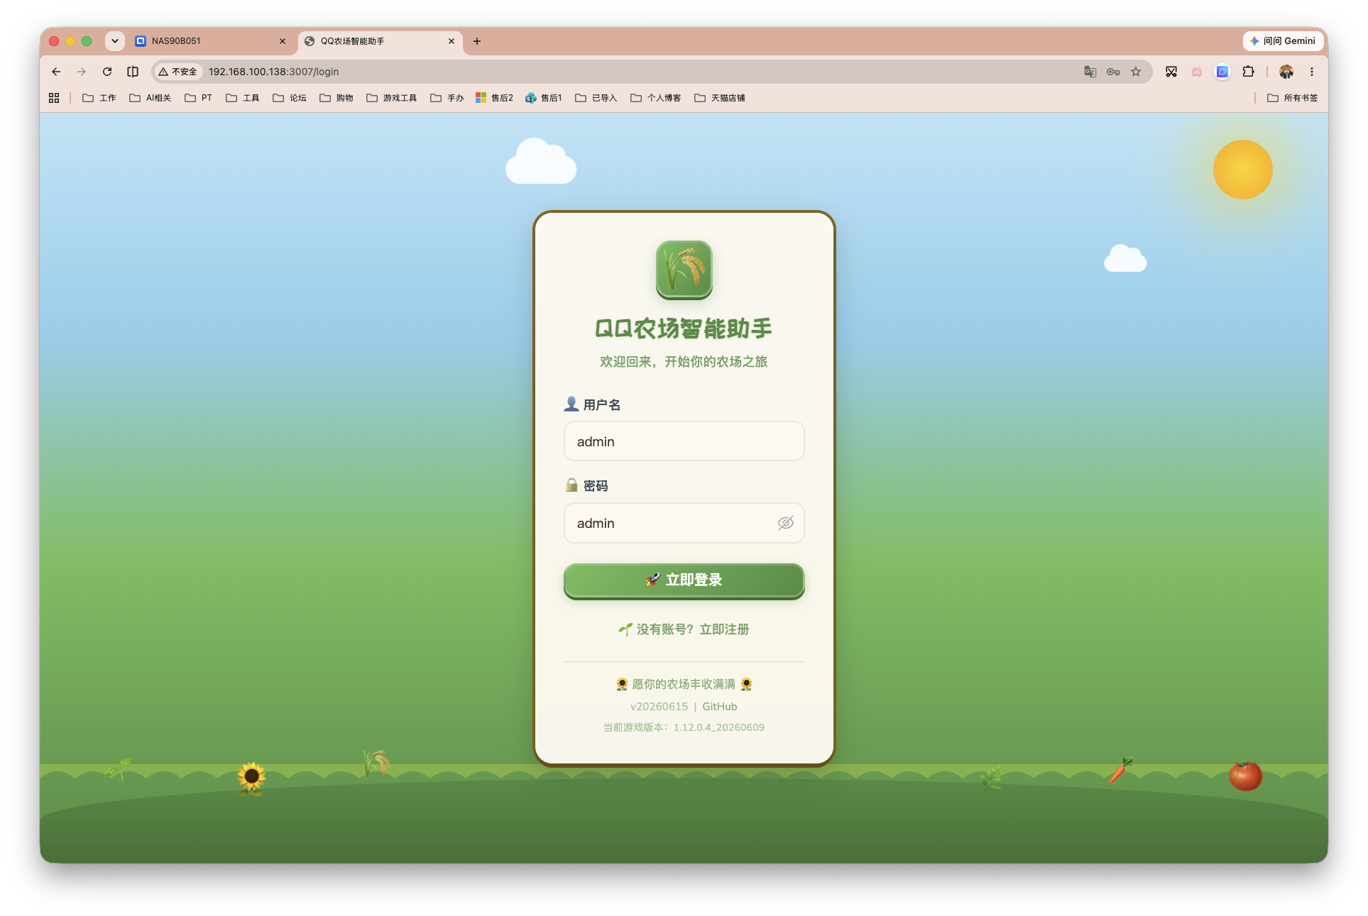Click the v20260615 version text

coord(659,707)
